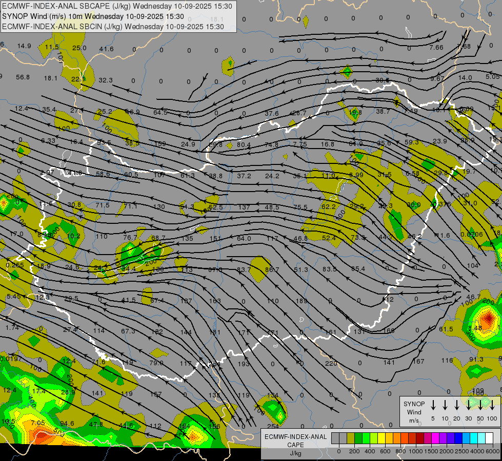Click the map value 61.5
This screenshot has height=461, width=502.
click(x=446, y=329)
